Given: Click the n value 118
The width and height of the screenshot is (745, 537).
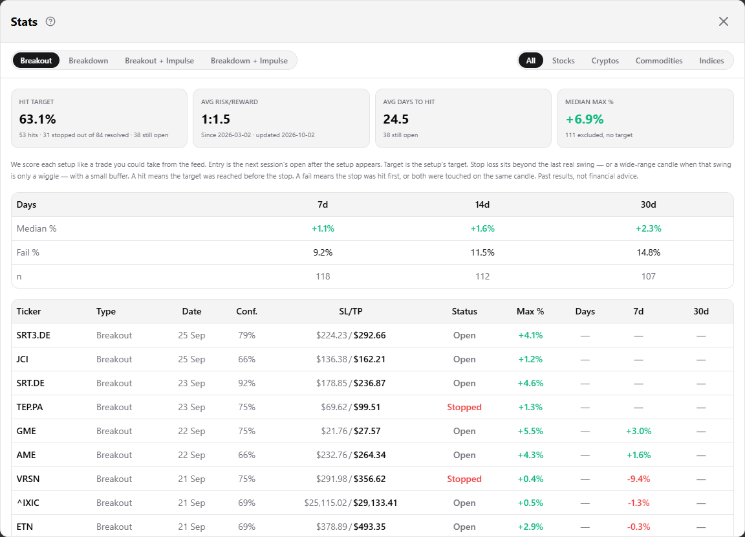Looking at the screenshot, I should [x=323, y=276].
